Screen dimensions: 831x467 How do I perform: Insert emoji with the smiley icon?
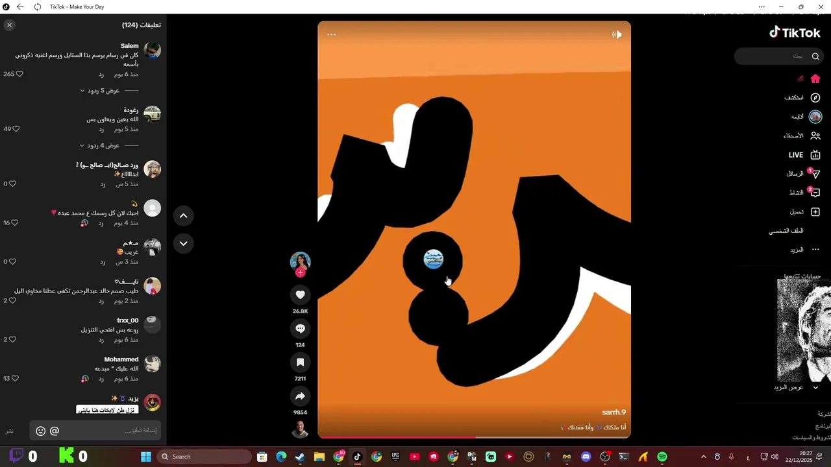pyautogui.click(x=40, y=431)
